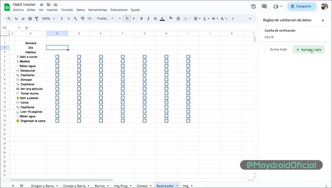Open the text wrapping dropdown
Viewport: 332px width, 188px height.
[215, 18]
